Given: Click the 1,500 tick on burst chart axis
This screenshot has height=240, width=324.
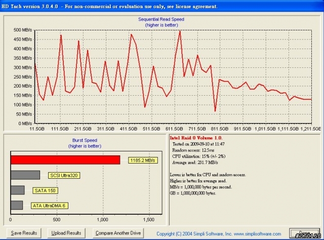Looking at the screenshot, I should 148,220.
